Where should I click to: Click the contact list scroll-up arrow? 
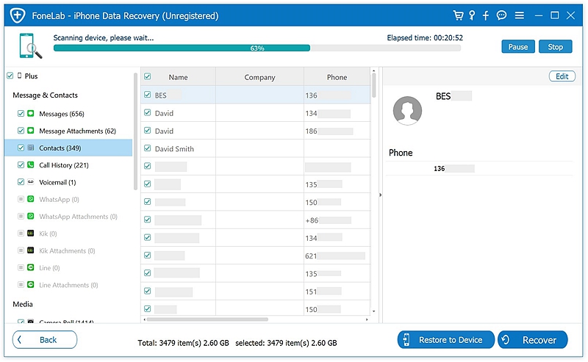pyautogui.click(x=373, y=70)
